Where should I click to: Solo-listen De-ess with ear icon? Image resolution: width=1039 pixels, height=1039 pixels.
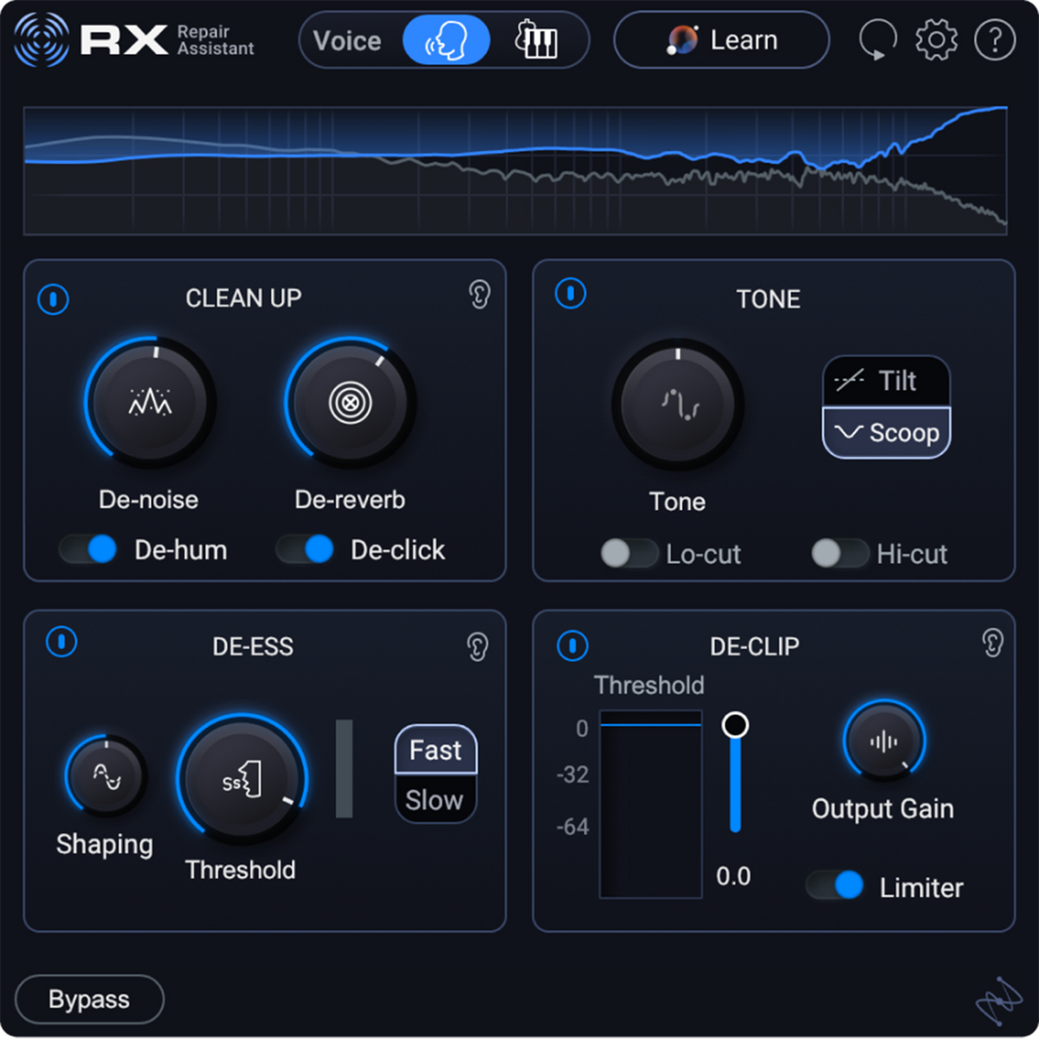477,647
